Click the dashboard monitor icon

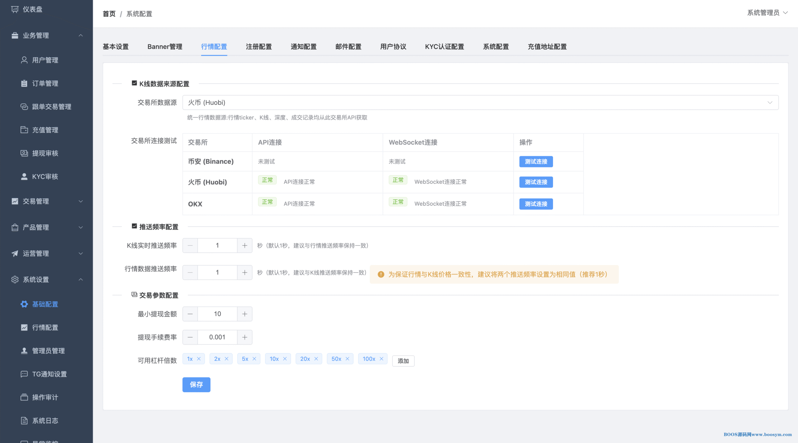point(15,9)
